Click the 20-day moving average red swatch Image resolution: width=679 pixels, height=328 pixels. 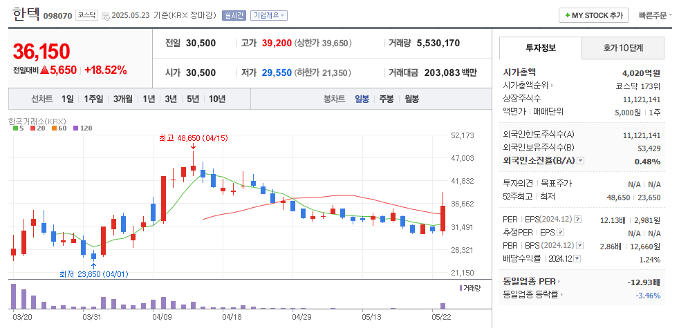pyautogui.click(x=33, y=128)
